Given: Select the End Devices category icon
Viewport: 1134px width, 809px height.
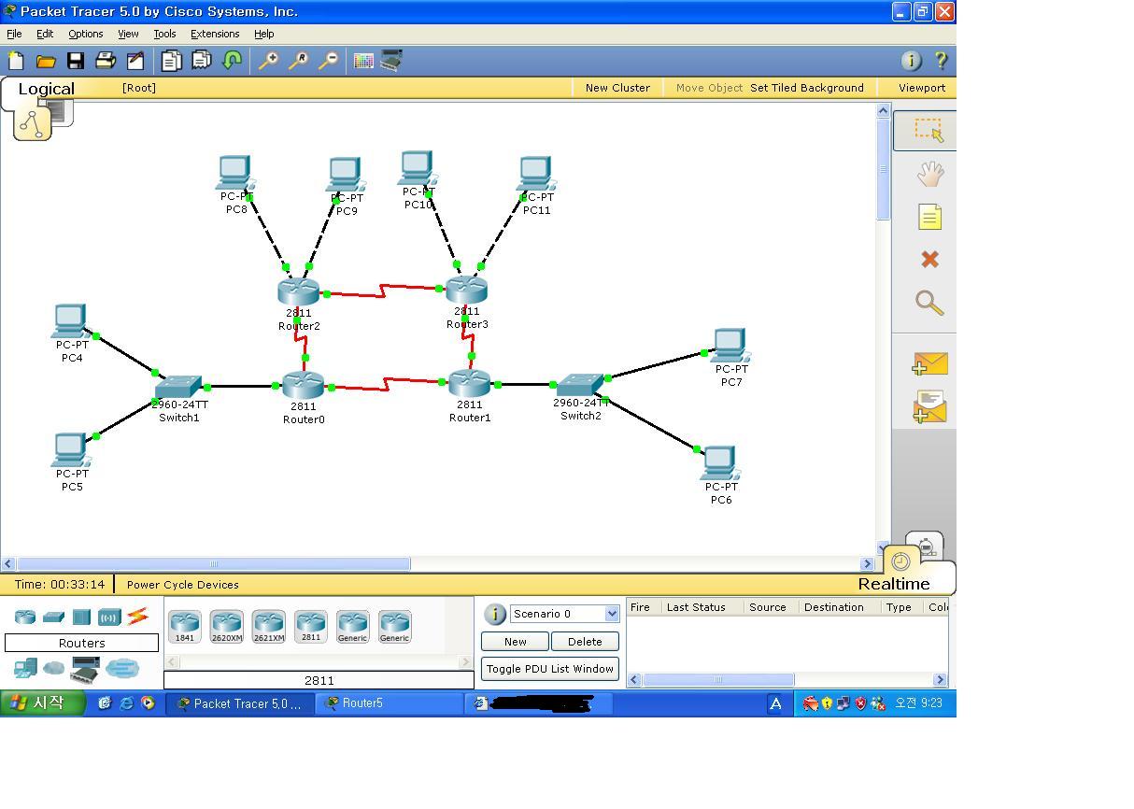Looking at the screenshot, I should pyautogui.click(x=25, y=668).
